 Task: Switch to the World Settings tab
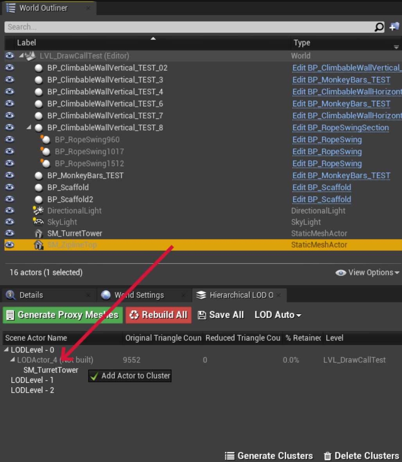coord(139,295)
